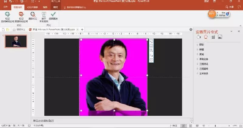Screen dimensions: 243x128
Task: Click new blank document icon in tab bar
Action: [x=3, y=29]
